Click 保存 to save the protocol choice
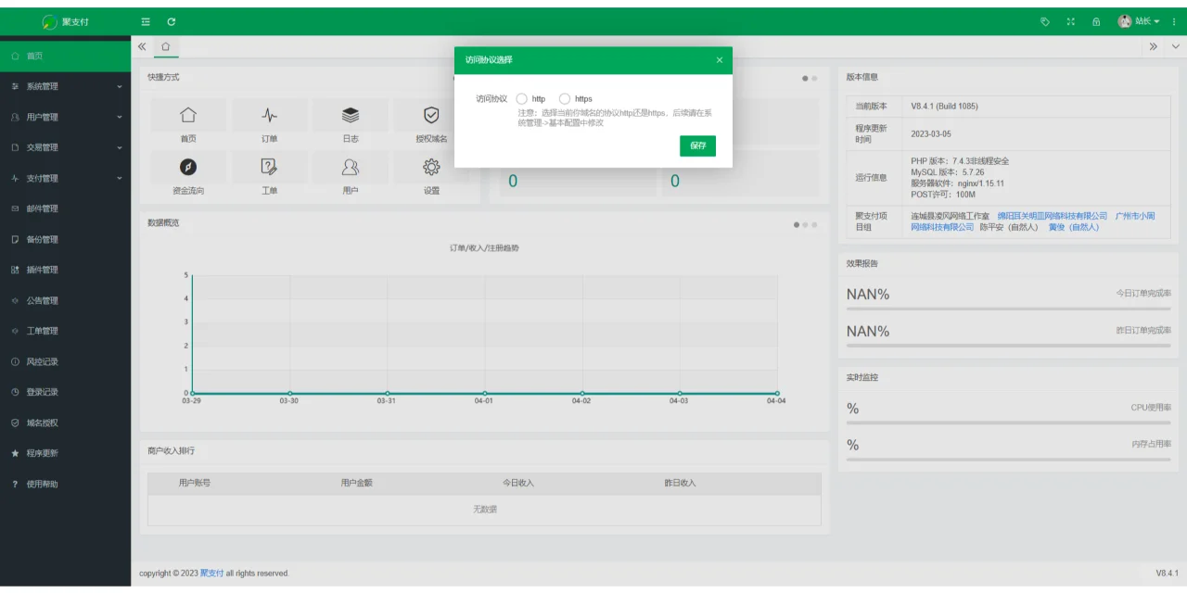The width and height of the screenshot is (1187, 593). [697, 145]
